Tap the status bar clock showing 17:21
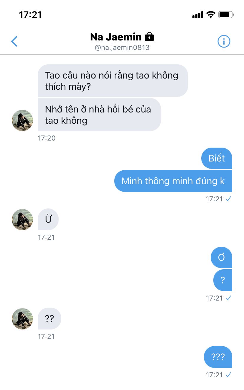Image resolution: width=244 pixels, height=390 pixels. tap(30, 15)
